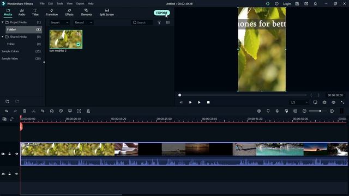Screen dimensions: 349x196
Task: Switch to the Audio tab
Action: [22, 12]
